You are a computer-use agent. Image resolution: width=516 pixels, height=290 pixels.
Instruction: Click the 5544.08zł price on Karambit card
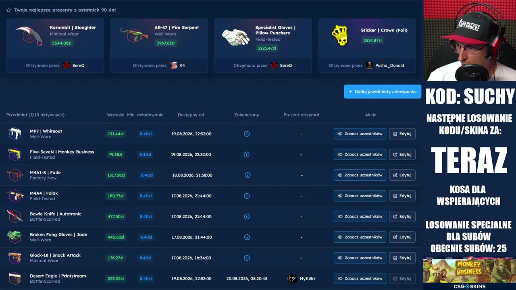point(62,43)
